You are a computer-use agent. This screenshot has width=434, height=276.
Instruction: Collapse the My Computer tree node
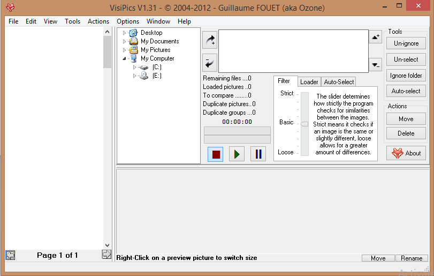click(x=125, y=58)
